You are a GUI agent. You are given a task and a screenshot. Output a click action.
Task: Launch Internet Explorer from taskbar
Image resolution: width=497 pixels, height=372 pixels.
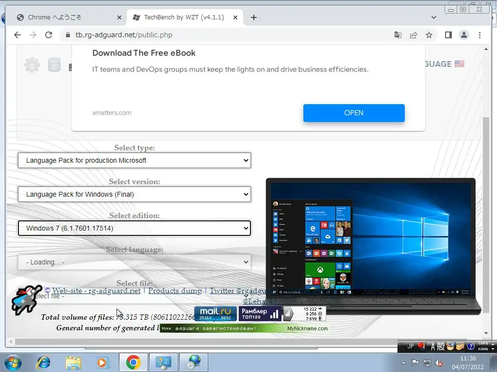click(43, 362)
